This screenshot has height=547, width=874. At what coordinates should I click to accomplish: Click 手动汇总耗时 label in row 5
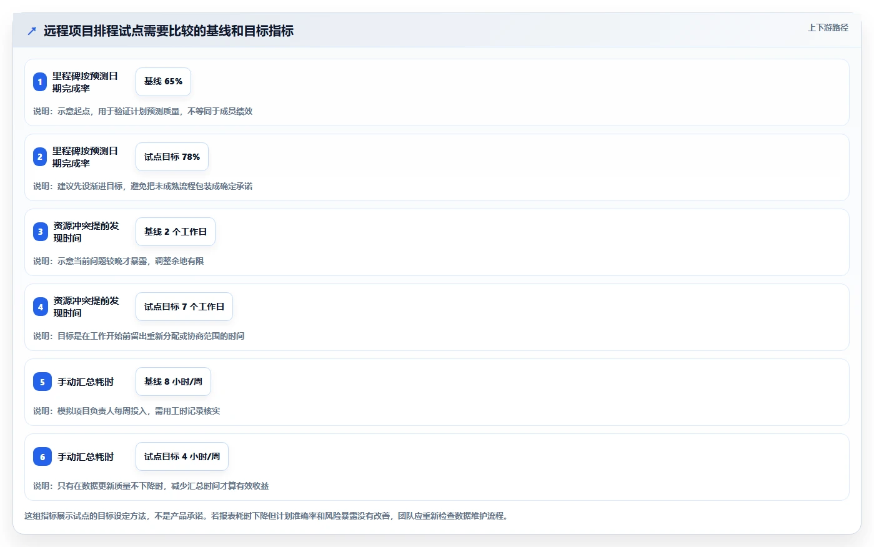[86, 382]
